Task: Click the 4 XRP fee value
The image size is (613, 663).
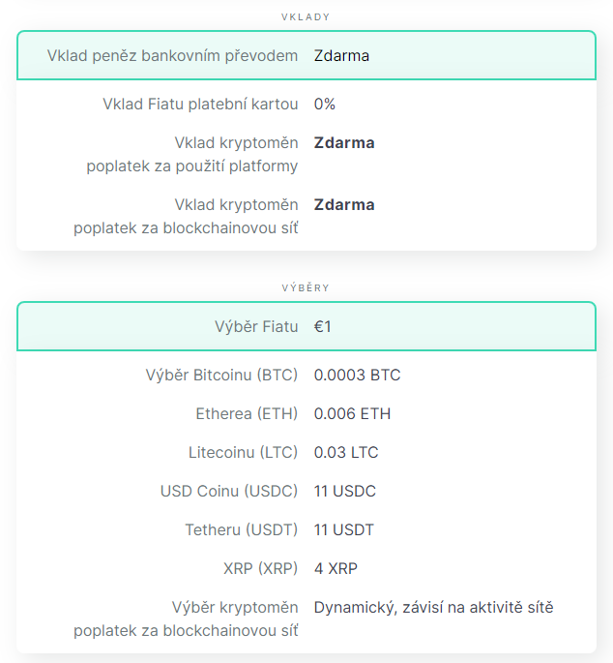Action: (x=336, y=568)
